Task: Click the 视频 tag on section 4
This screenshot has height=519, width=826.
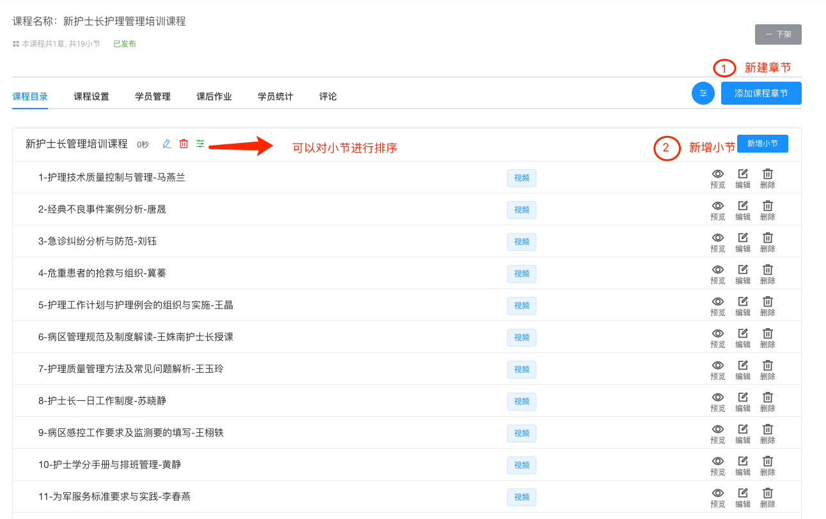Action: (522, 273)
